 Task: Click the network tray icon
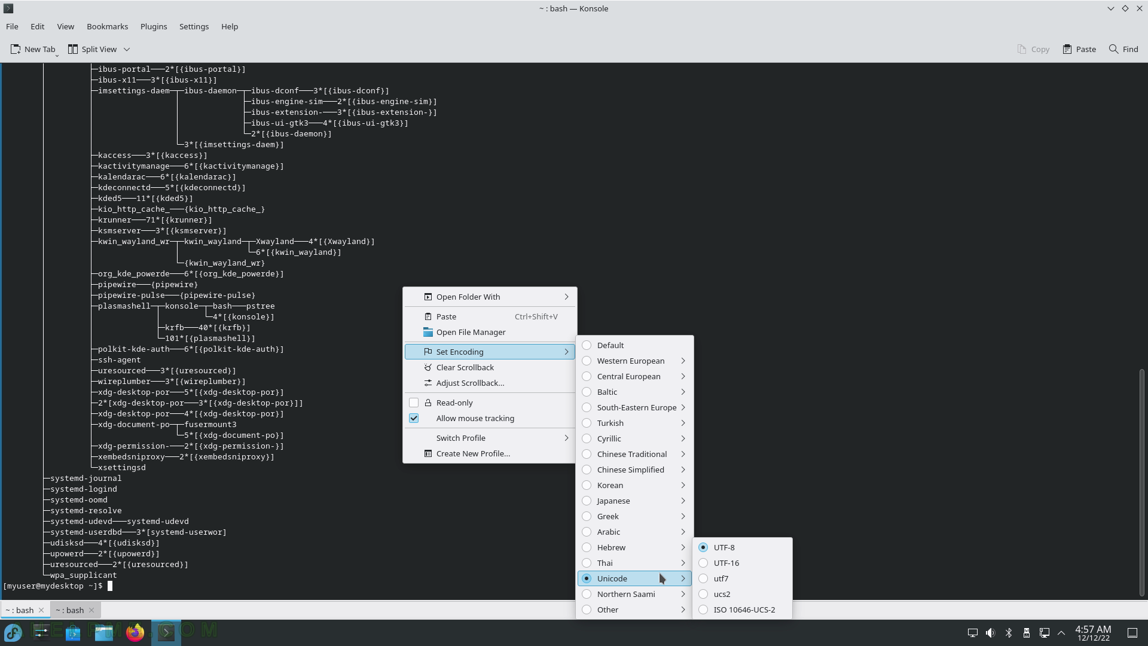(1045, 633)
